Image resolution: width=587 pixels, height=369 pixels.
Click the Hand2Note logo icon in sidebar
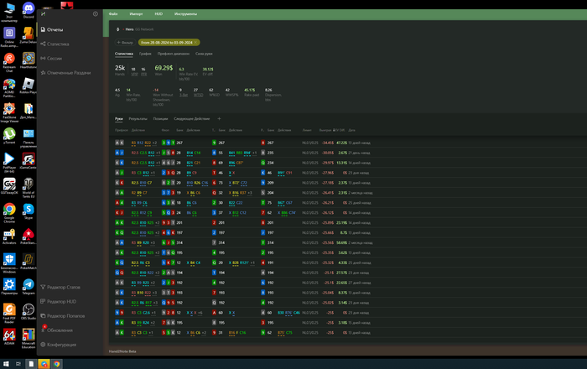pos(43,14)
